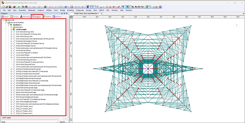245x123 pixels.
Task: Click the Specify... button
Action: click(63, 121)
